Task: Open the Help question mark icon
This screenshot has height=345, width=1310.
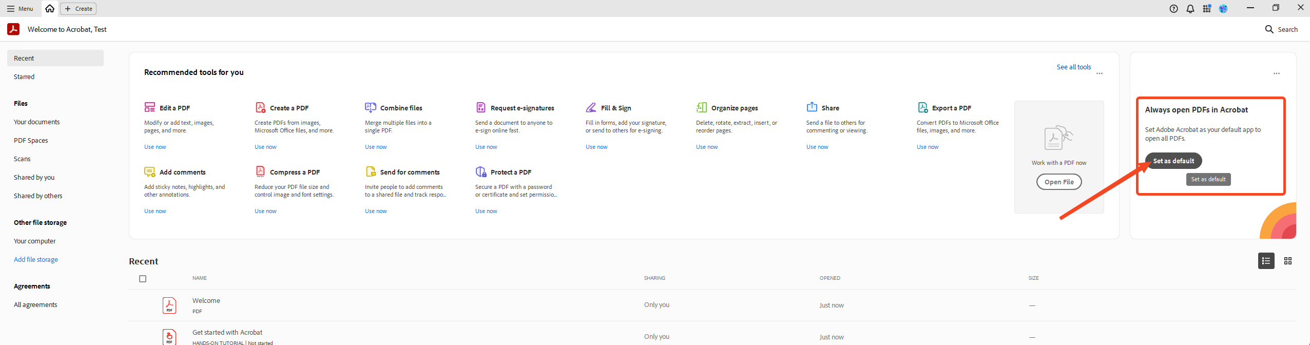Action: (x=1173, y=8)
